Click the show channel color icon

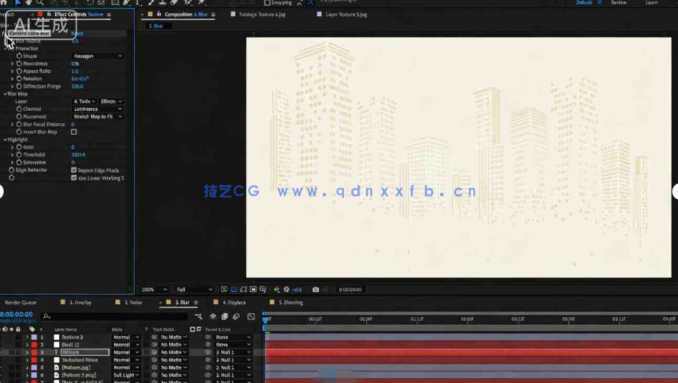(x=277, y=290)
